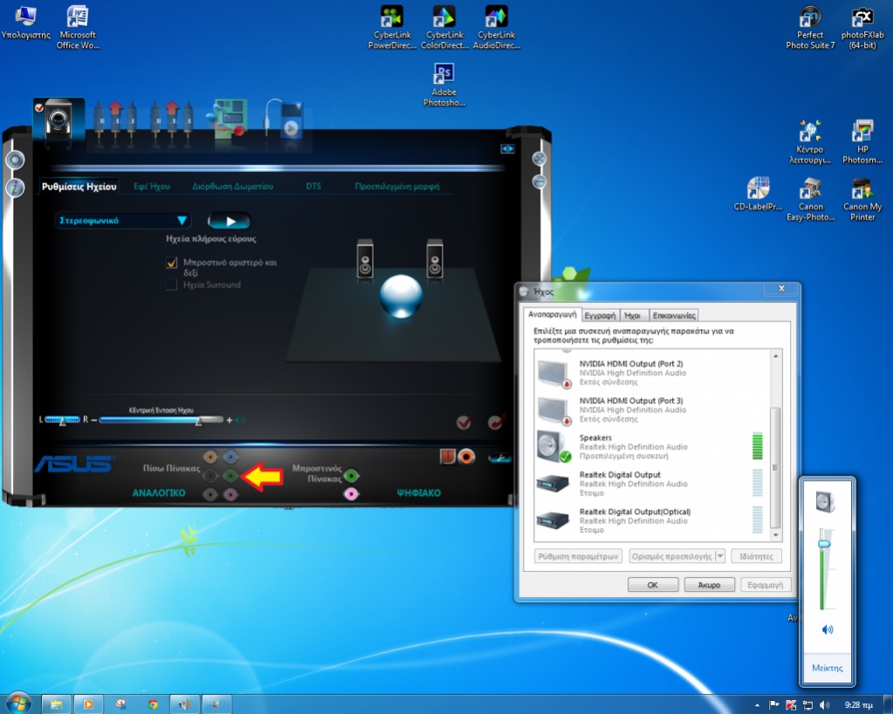Switch to the Εφέ Ήχου tab
This screenshot has width=893, height=714.
[x=152, y=186]
